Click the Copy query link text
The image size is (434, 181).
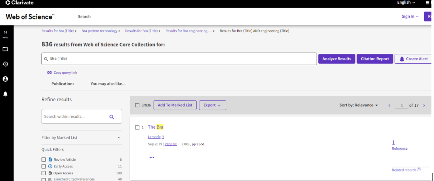pos(65,72)
